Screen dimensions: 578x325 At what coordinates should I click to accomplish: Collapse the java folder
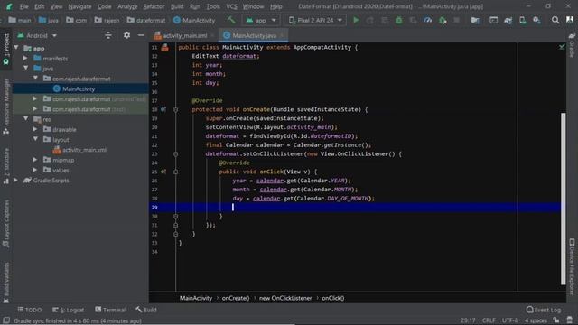tap(26, 69)
